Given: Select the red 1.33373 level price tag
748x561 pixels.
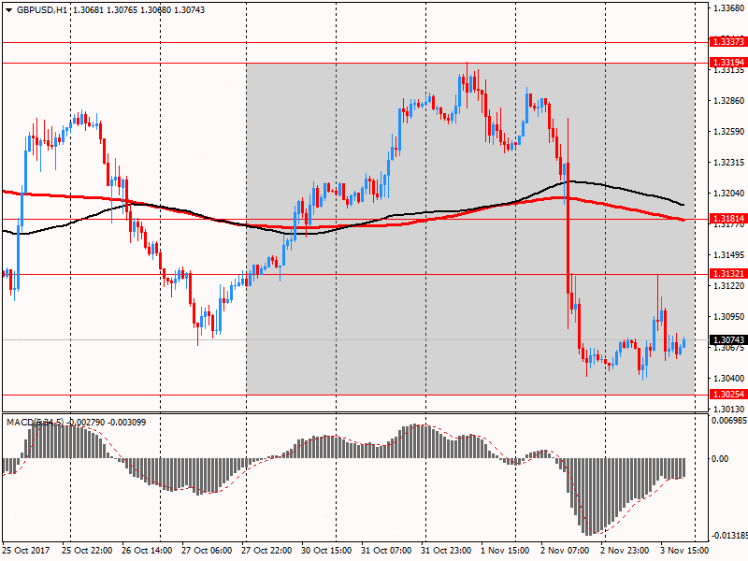Looking at the screenshot, I should (x=728, y=41).
